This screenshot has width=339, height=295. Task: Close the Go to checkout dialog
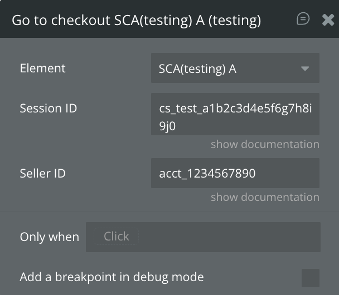pos(328,20)
